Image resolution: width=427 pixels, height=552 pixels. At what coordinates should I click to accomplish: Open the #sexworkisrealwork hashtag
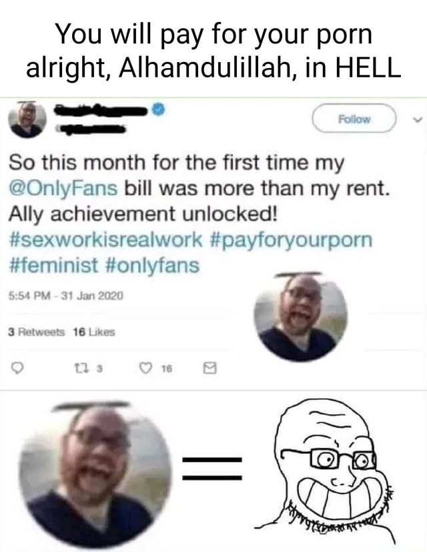click(x=105, y=240)
